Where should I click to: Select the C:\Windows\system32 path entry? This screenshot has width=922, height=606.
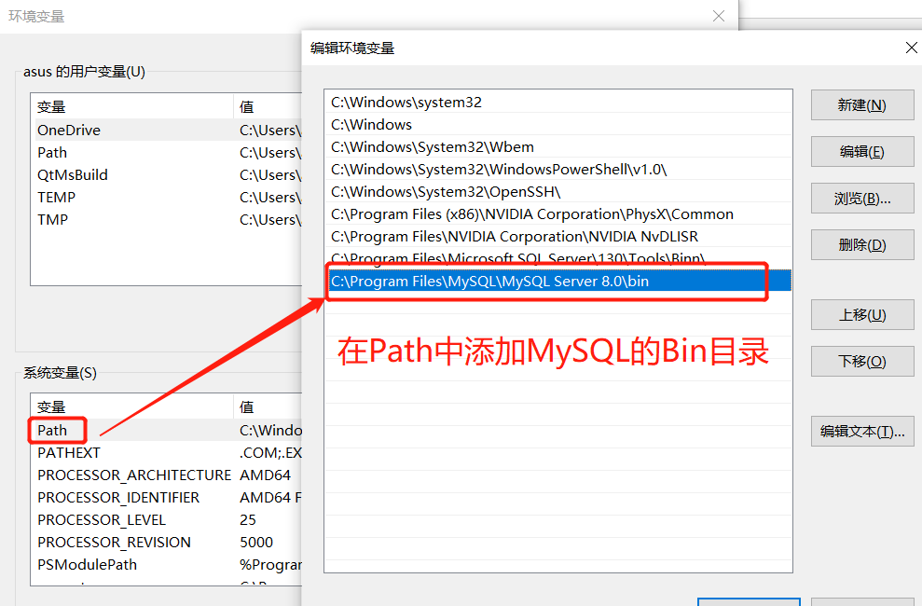pyautogui.click(x=558, y=102)
